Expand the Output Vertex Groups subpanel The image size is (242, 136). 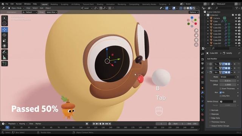tap(220, 126)
